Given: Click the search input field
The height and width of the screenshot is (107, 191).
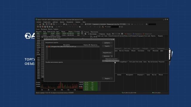Looking at the screenshot, I should pos(152,24).
